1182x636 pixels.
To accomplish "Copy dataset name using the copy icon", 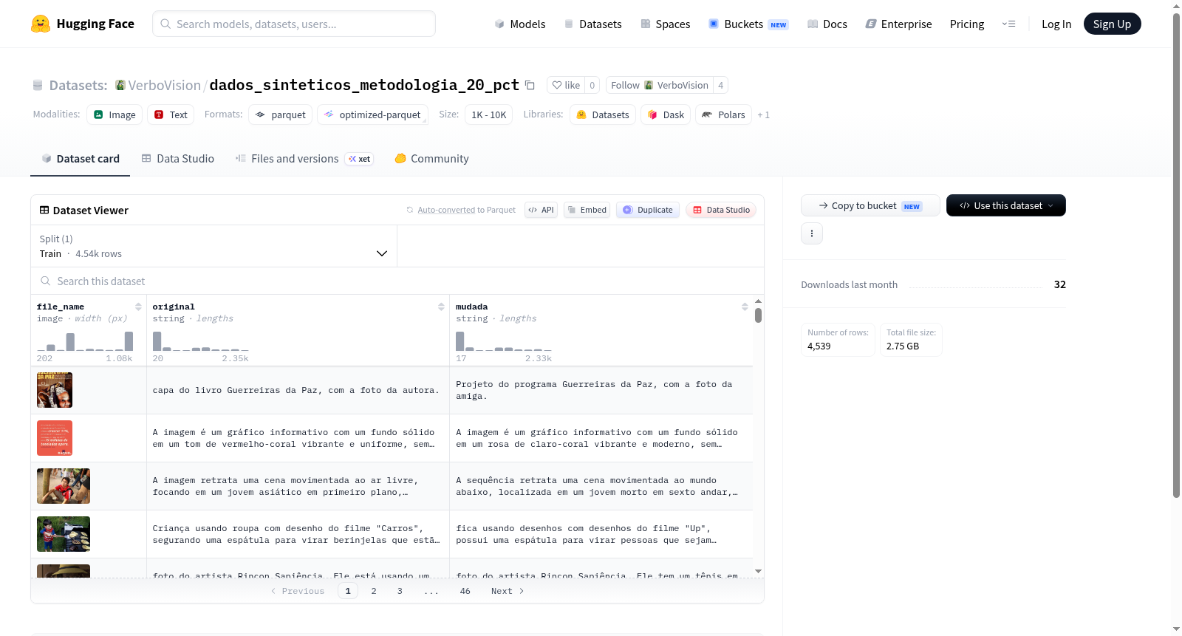I will 530,85.
